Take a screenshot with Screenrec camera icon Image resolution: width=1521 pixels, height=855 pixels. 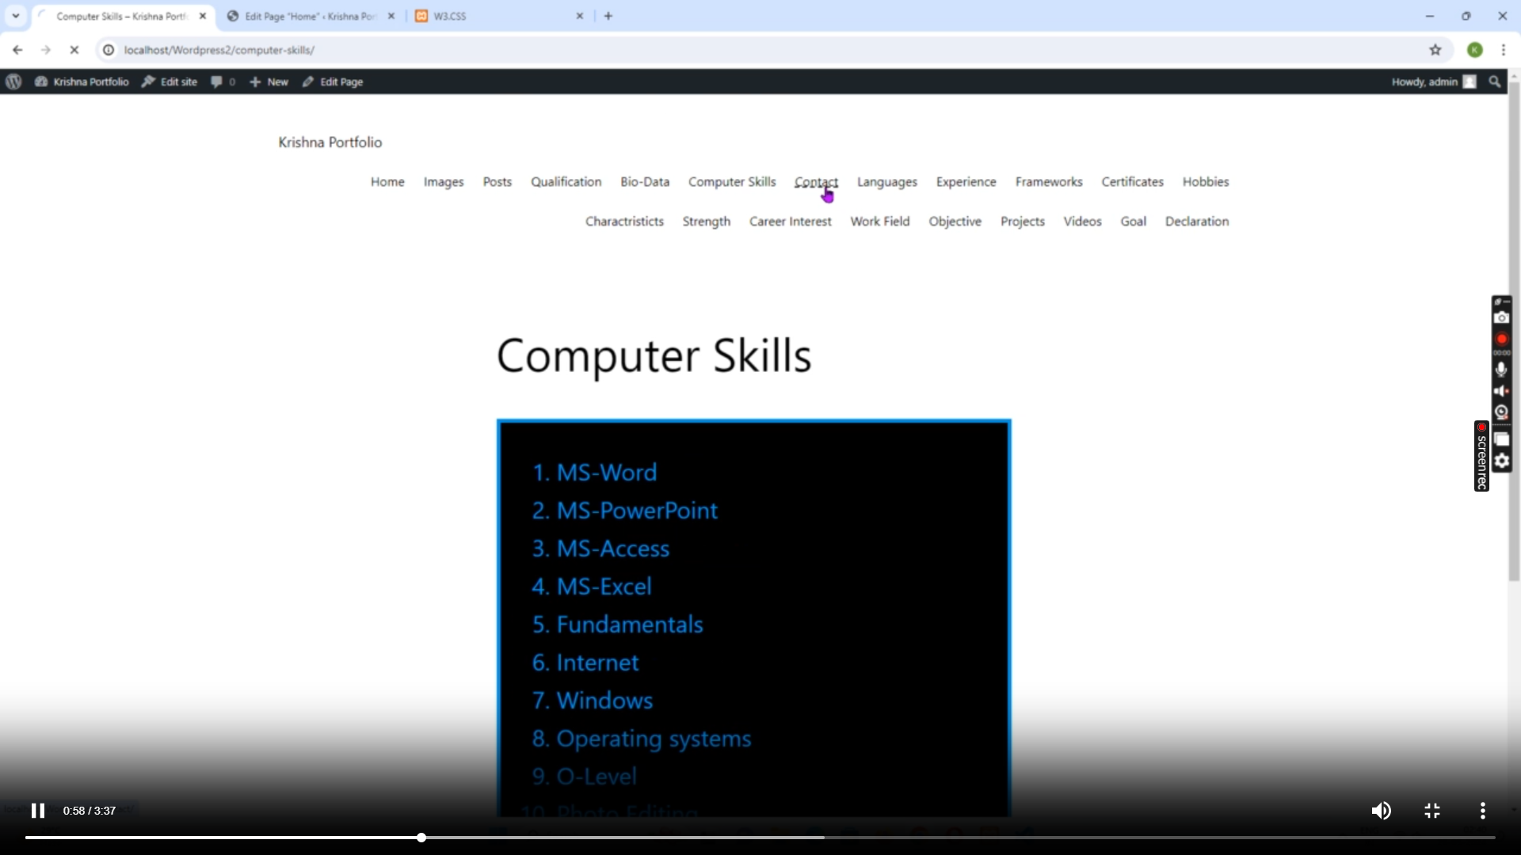click(x=1501, y=317)
